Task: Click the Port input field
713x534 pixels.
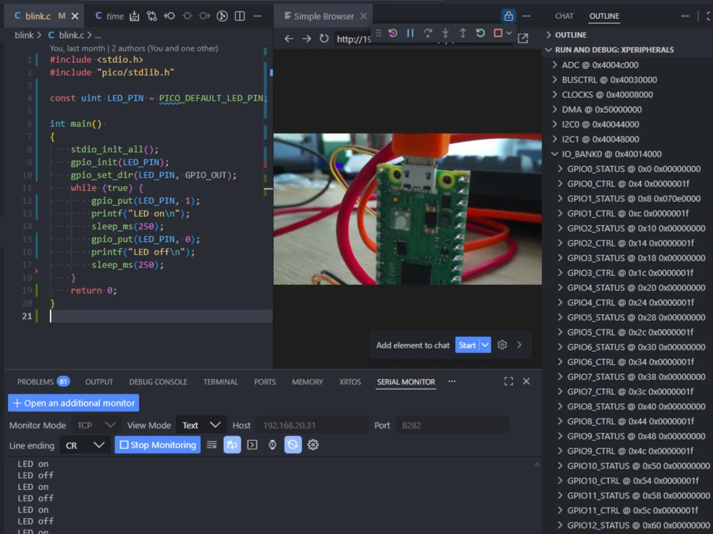Action: click(452, 425)
